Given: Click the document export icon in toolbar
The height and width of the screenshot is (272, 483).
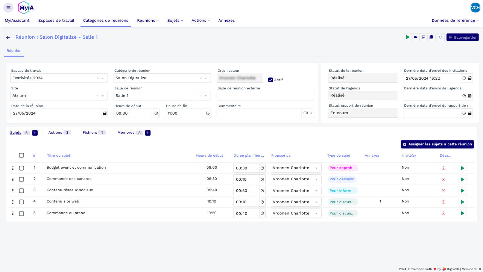Looking at the screenshot, I should [424, 37].
